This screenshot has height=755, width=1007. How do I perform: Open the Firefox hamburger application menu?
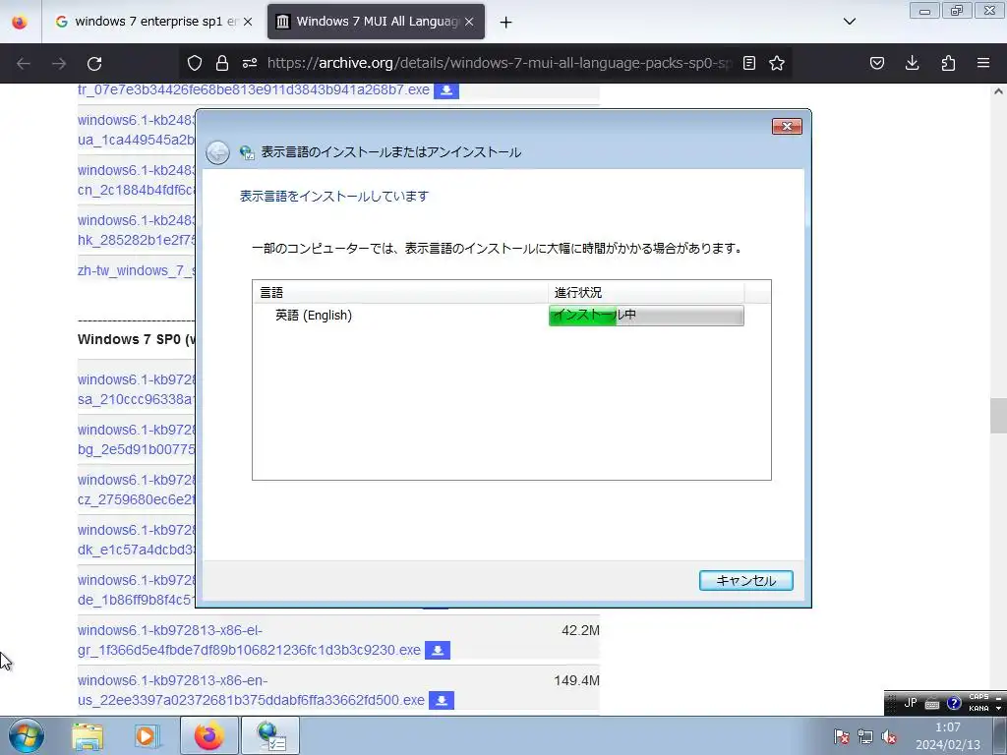tap(983, 63)
